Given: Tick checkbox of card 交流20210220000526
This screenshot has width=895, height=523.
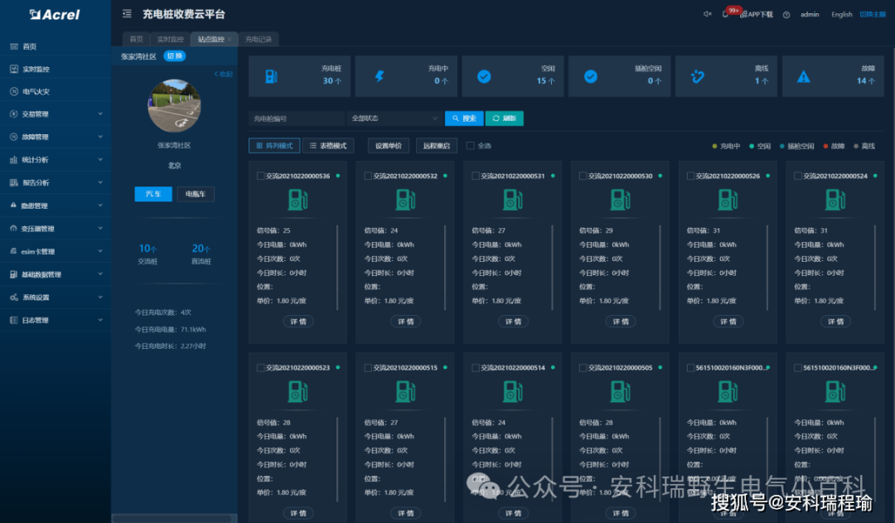Looking at the screenshot, I should click(x=690, y=176).
